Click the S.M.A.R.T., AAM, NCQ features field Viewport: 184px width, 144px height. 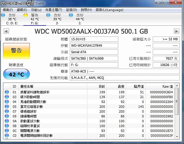(x=125, y=78)
